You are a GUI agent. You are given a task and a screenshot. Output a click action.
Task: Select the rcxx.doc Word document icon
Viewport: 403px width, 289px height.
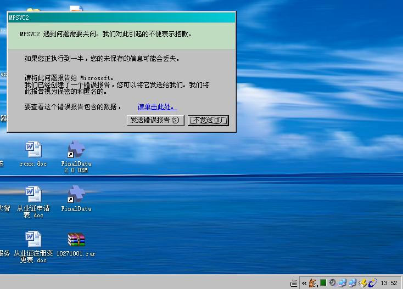coord(33,149)
